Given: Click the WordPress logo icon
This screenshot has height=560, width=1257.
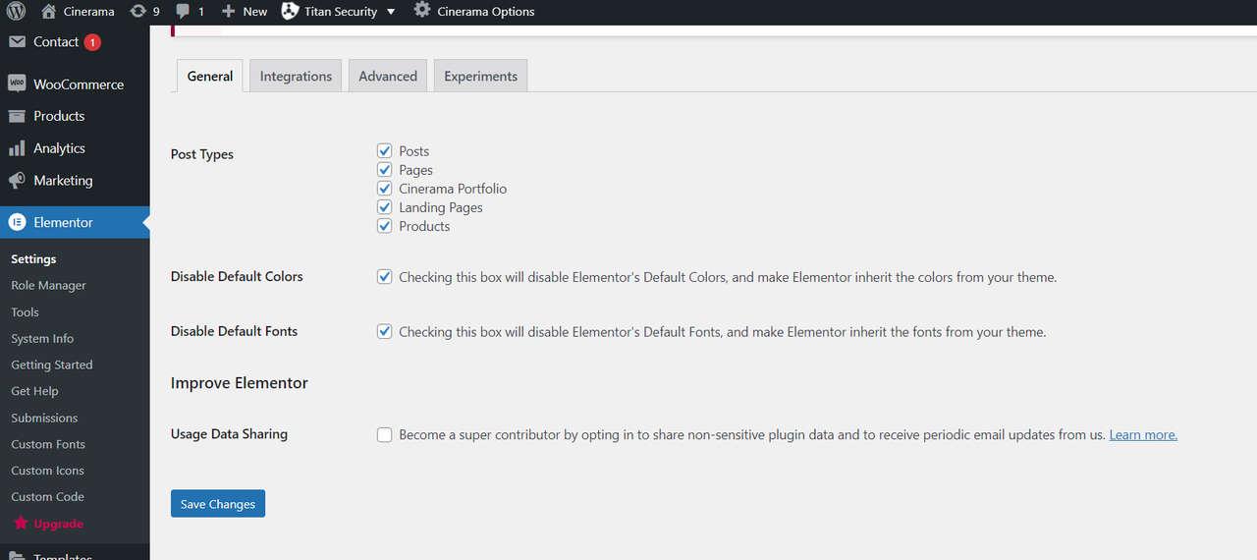Looking at the screenshot, I should pyautogui.click(x=17, y=12).
